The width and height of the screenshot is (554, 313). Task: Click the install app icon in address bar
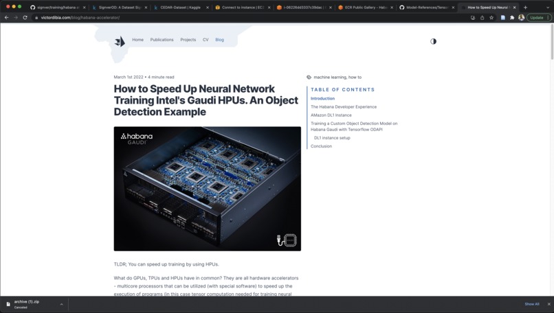point(473,17)
